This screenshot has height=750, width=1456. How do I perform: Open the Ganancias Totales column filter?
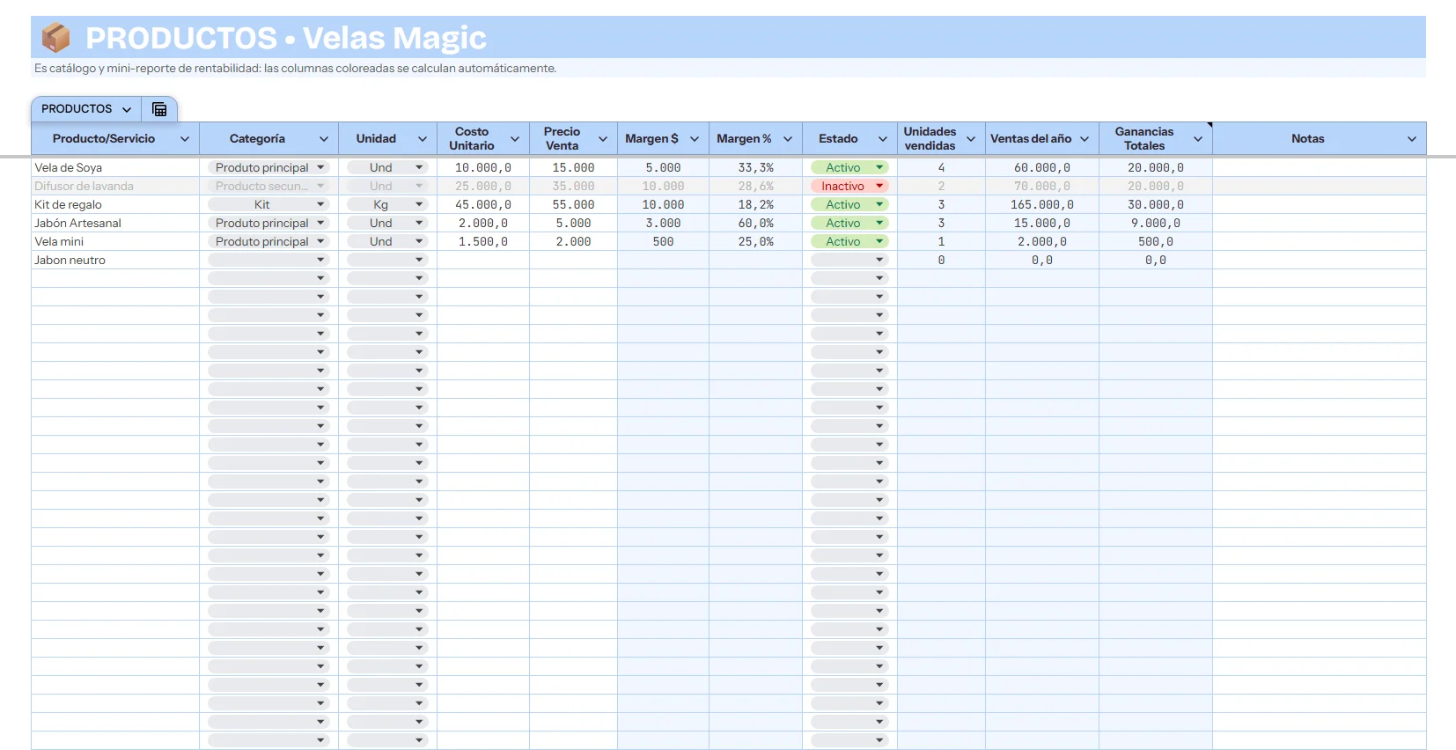[1198, 139]
